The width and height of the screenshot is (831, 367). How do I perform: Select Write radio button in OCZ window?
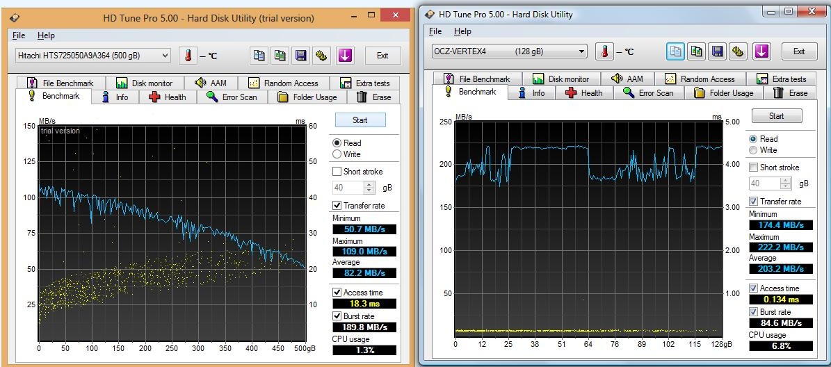coord(753,150)
